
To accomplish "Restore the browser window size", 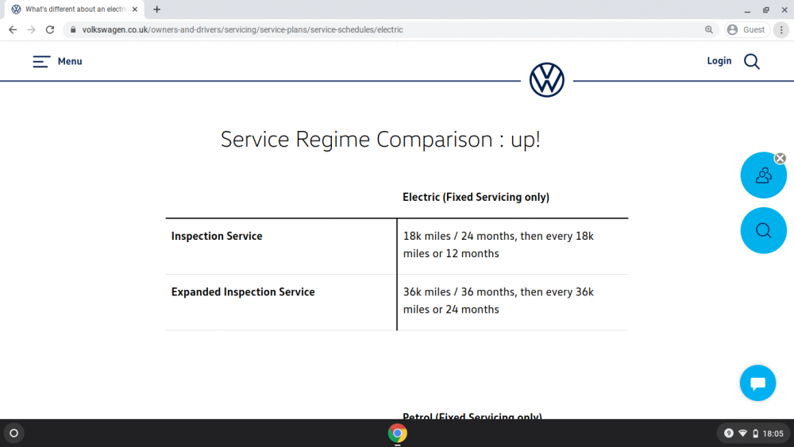I will click(766, 10).
